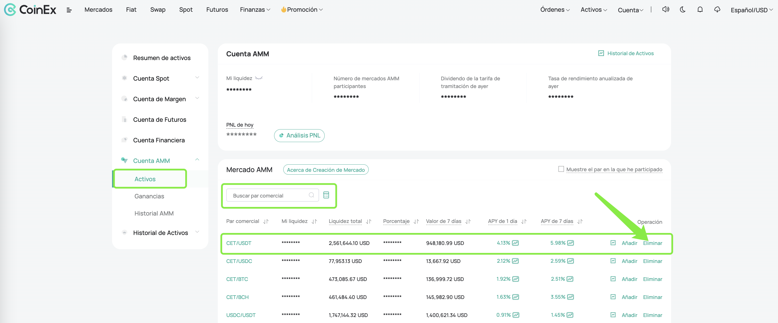Viewport: 778px width, 323px height.
Task: Open the 1-day APY chart icon for CET/BTC
Action: coord(516,279)
